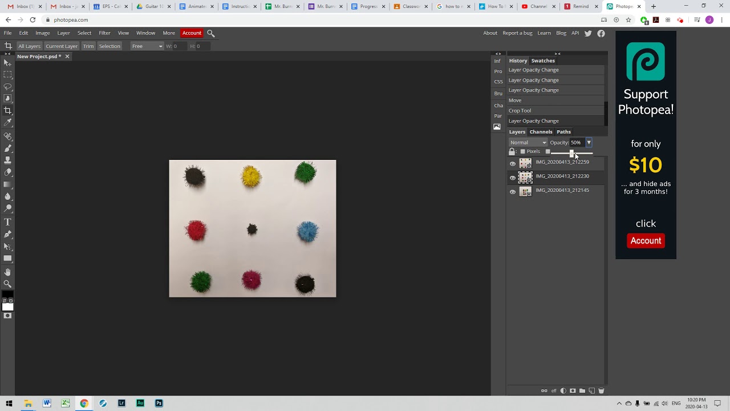Select the Zoom tool
This screenshot has height=411, width=730.
(7, 284)
